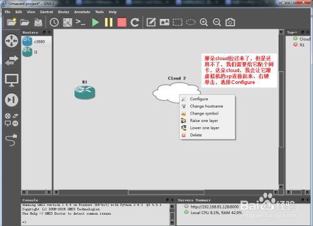Choose Change hostname from context menu

[208, 106]
